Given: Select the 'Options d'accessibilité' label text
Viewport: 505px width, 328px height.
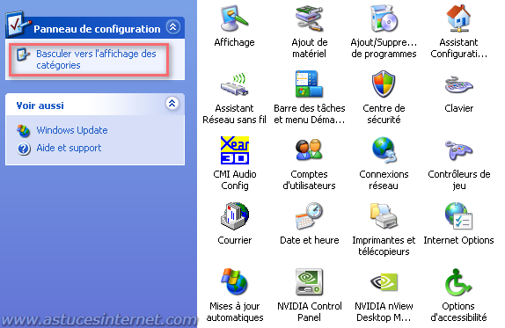Looking at the screenshot, I should 458,311.
